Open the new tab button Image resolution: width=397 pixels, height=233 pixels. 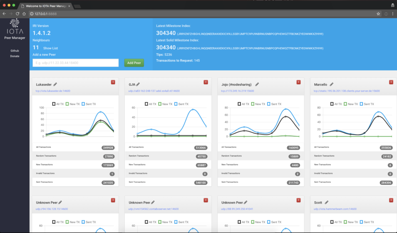(78, 6)
